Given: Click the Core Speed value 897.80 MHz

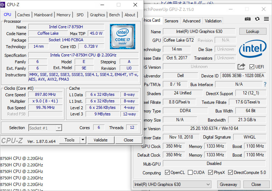Looking at the screenshot, I should [x=45, y=94].
